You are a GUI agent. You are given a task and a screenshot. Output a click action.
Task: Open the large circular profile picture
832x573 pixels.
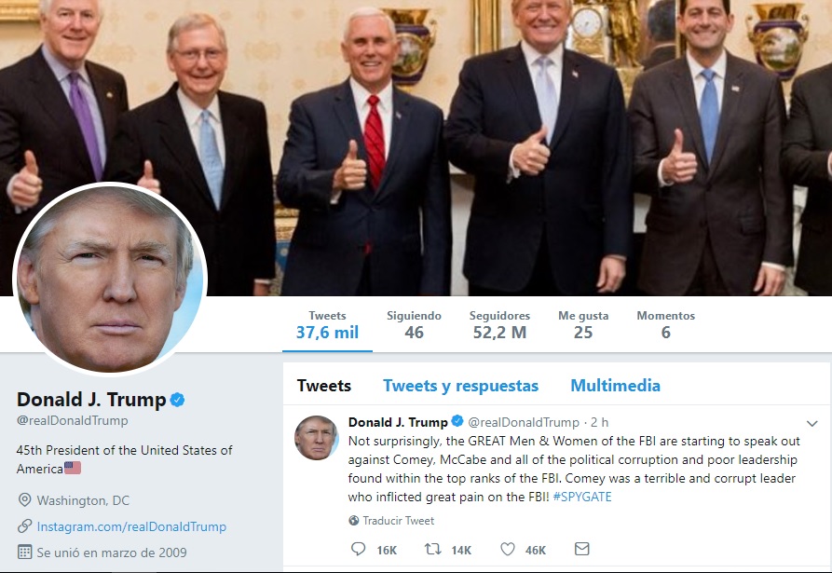tap(110, 280)
